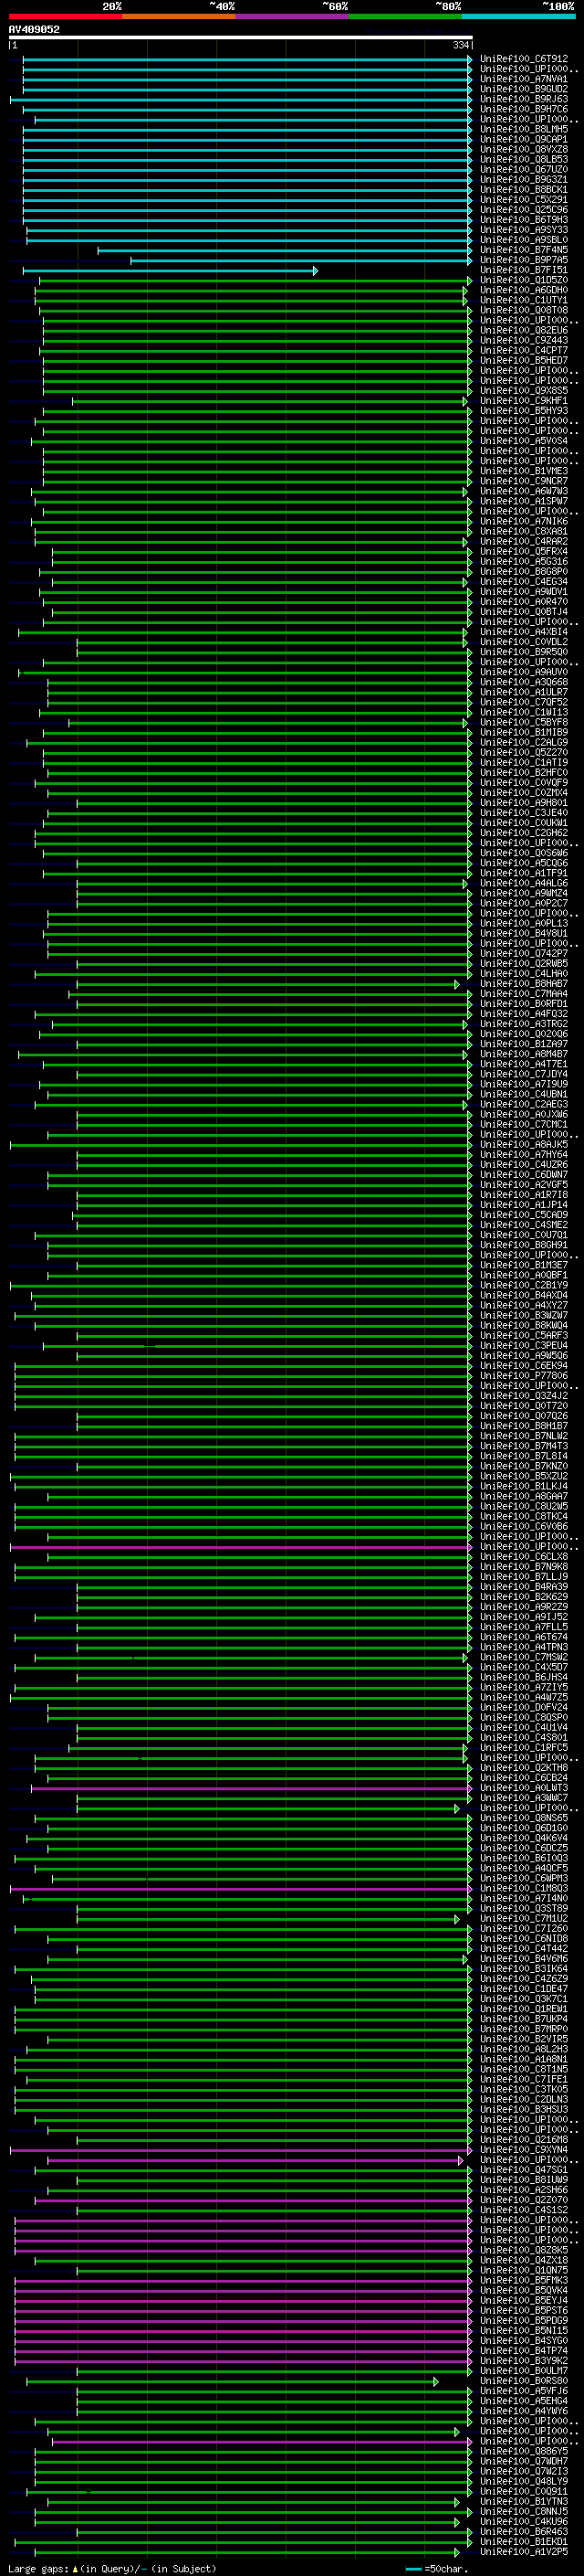The image size is (584, 2576).
Task: Click hit label UniRef100_C9KHF1
Action: point(524,401)
